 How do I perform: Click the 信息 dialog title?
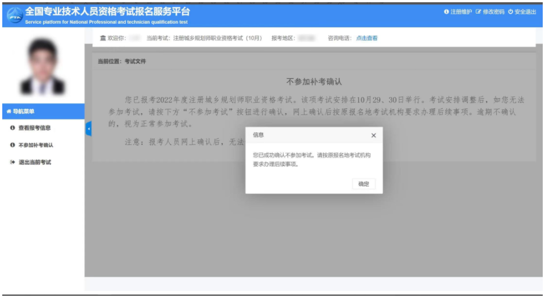coord(258,135)
